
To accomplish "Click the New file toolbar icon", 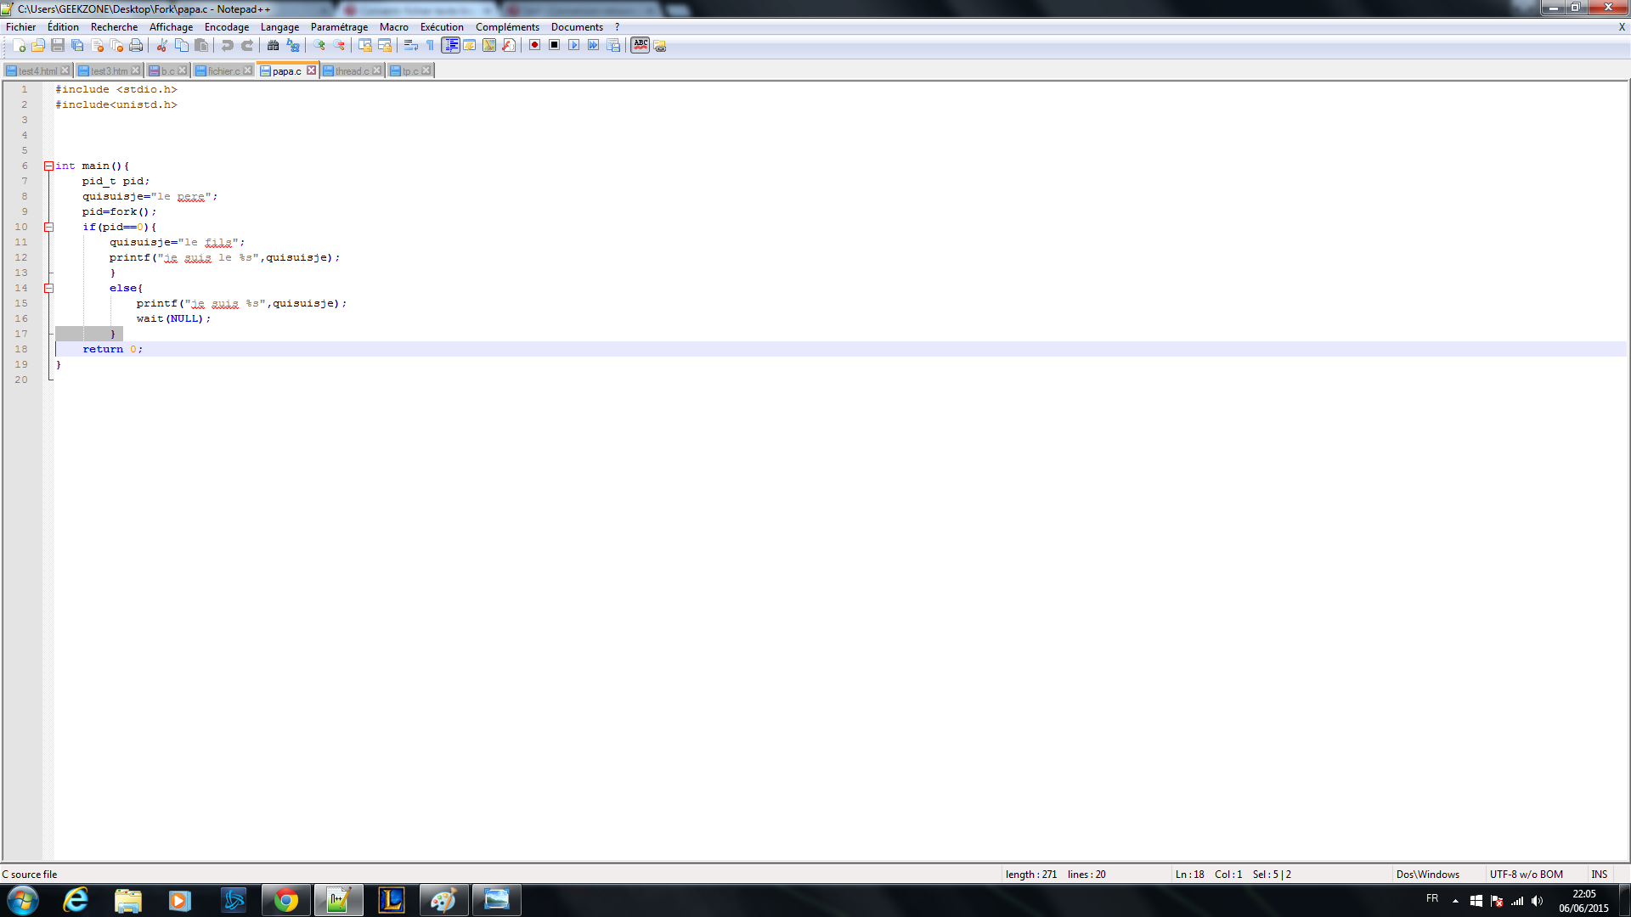I will coord(19,46).
